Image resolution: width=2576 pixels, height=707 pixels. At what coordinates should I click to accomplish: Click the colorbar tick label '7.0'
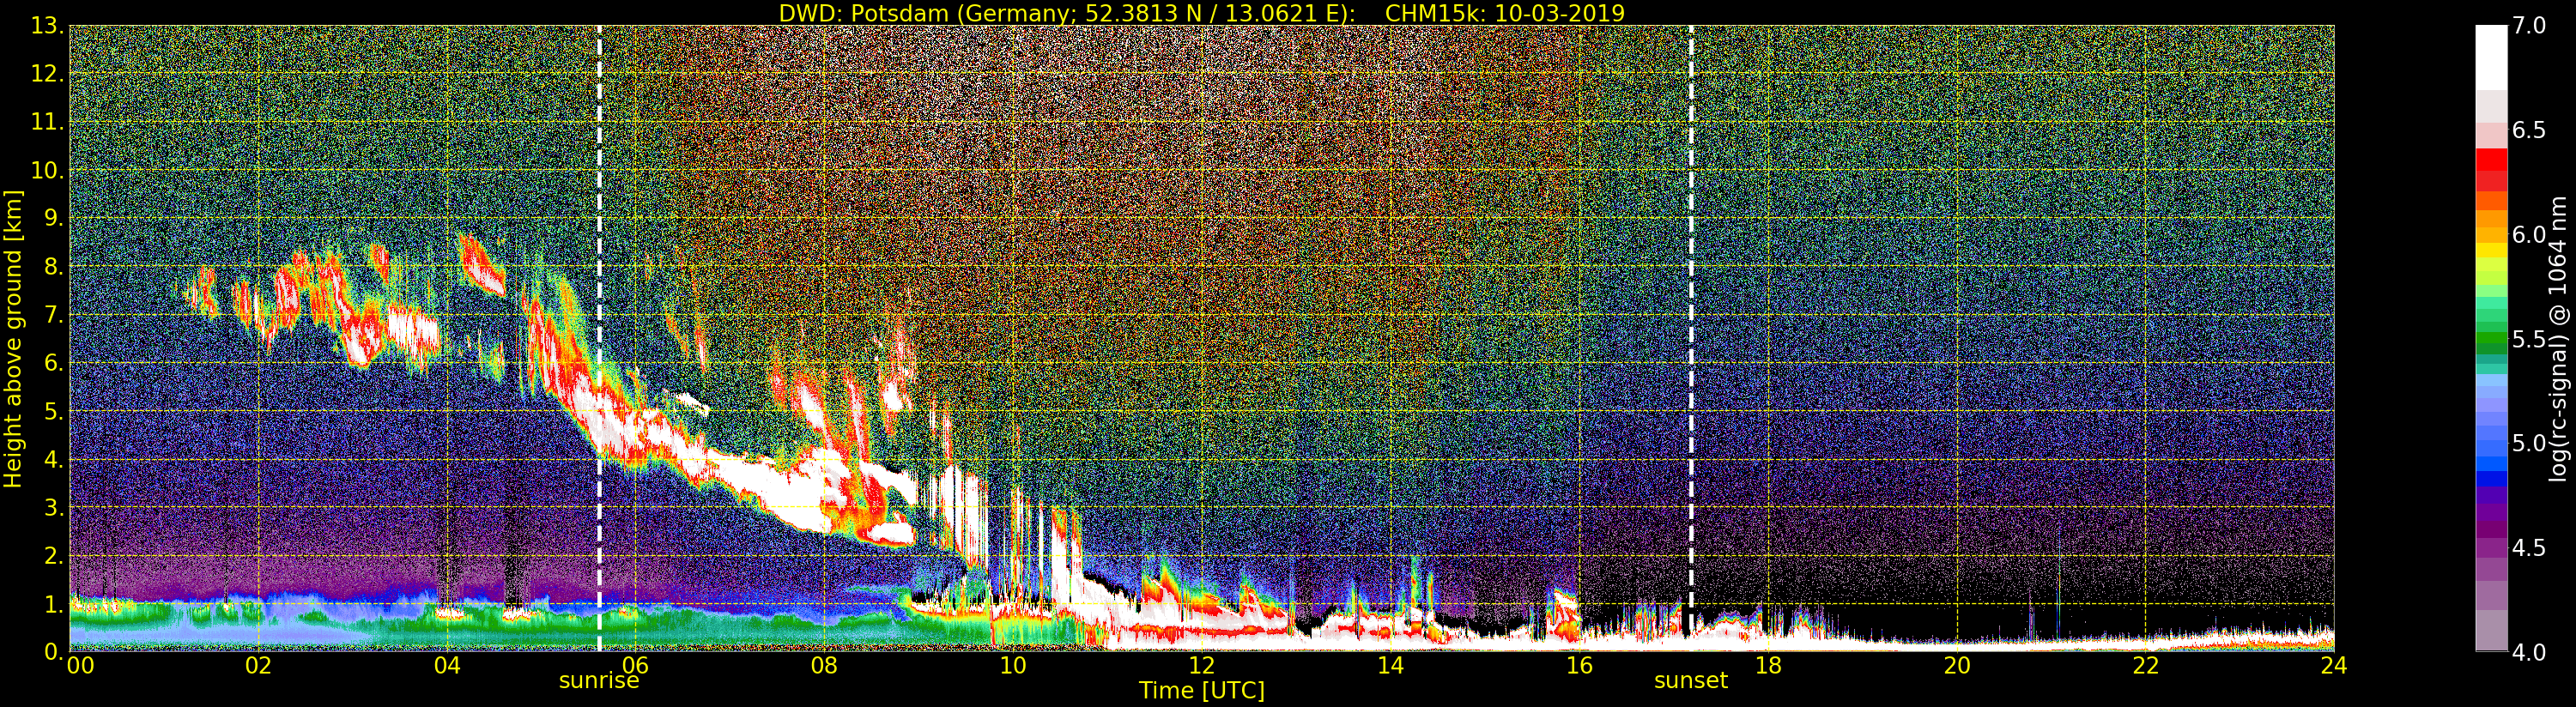coord(2528,26)
